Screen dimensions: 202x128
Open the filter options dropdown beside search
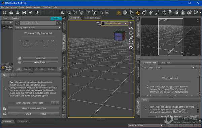tap(7, 23)
